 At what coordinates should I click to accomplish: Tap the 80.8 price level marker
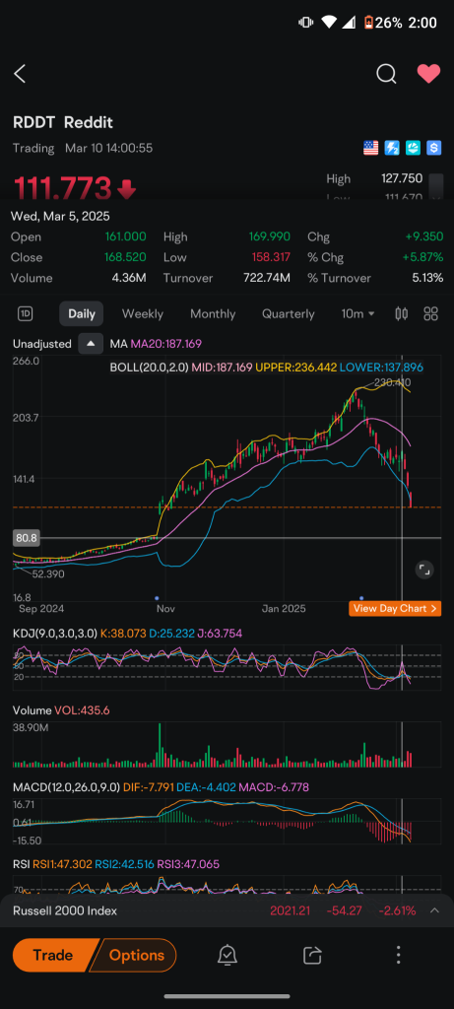click(x=26, y=537)
